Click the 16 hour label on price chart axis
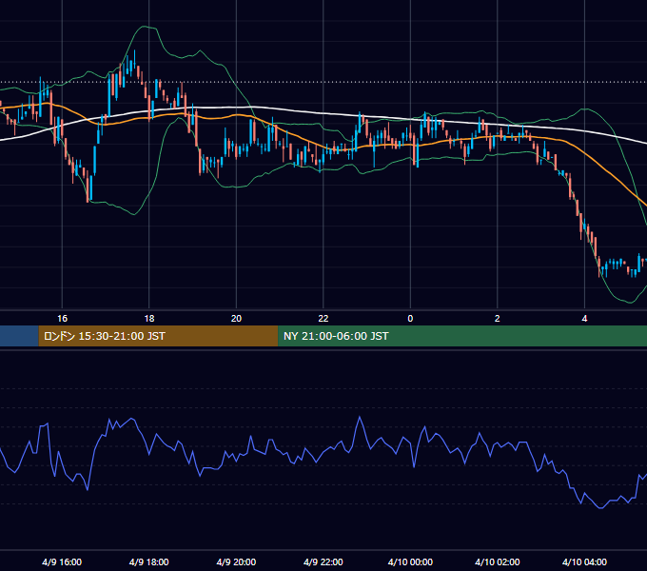 pos(62,319)
